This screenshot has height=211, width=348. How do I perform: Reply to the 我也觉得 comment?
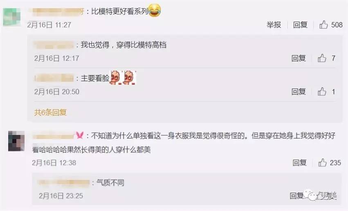299,58
